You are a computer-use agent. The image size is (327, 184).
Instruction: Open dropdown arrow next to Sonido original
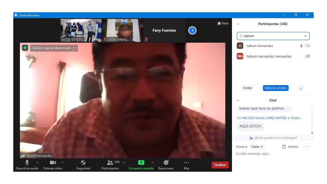(x=76, y=48)
